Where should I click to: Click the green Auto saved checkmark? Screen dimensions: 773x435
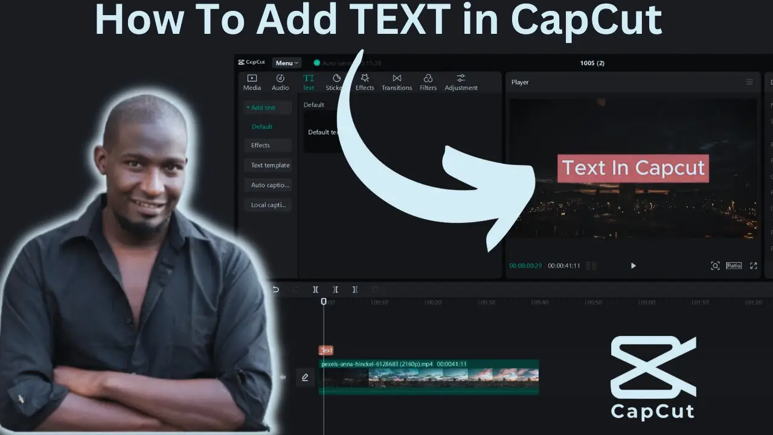(316, 63)
